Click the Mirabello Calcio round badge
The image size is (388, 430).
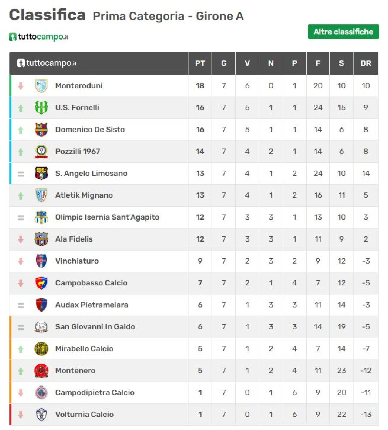tap(41, 349)
